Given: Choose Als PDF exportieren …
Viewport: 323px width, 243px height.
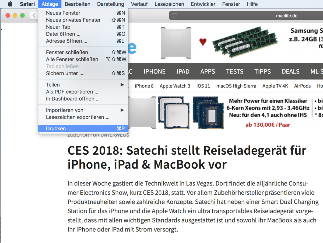Looking at the screenshot, I should pos(83,92).
